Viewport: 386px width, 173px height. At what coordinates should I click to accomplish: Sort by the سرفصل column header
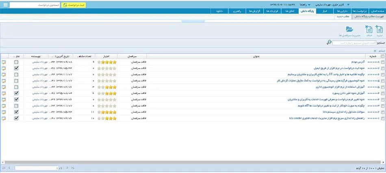(132, 56)
